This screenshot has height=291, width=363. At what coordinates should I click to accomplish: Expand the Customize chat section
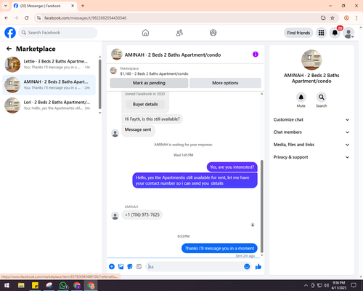(x=311, y=119)
